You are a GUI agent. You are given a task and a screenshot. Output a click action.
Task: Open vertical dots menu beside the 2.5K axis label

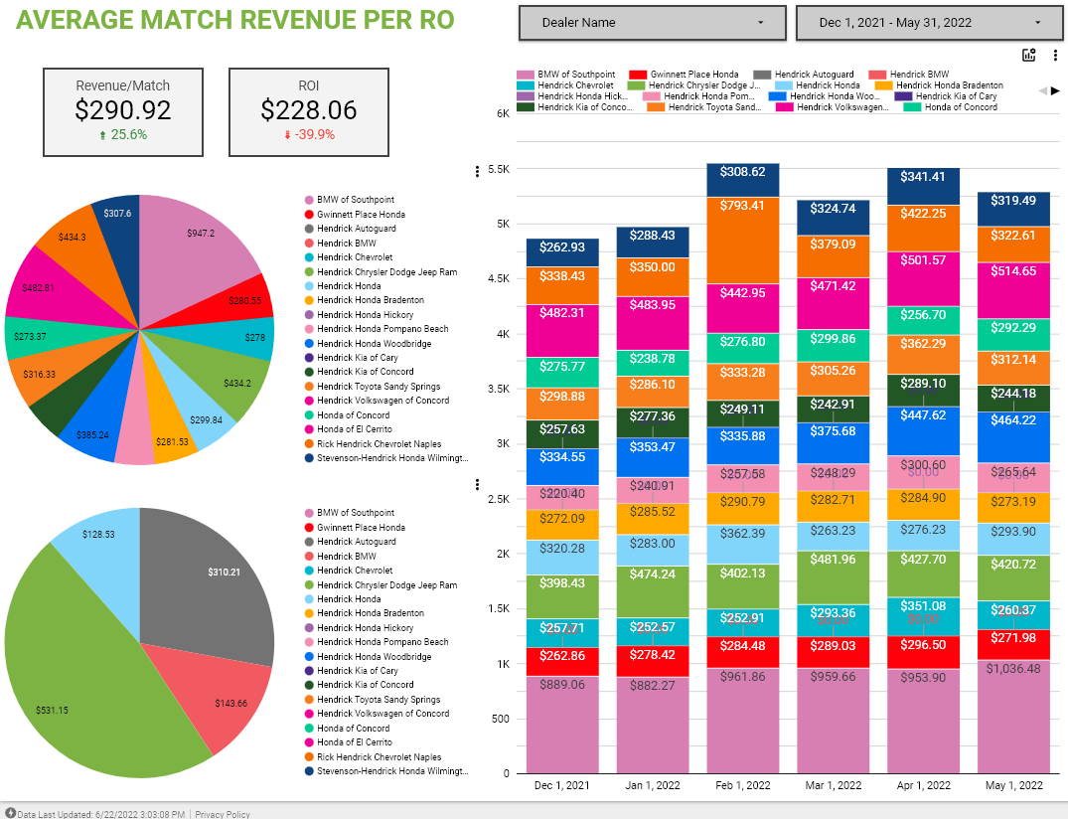pyautogui.click(x=477, y=484)
